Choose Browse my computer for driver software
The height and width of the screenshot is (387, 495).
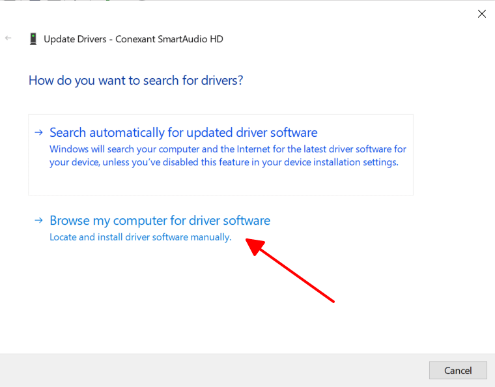tap(160, 220)
